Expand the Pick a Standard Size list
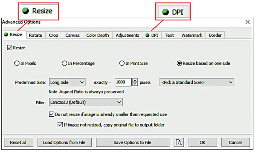This screenshot has width=255, height=153. 196,82
